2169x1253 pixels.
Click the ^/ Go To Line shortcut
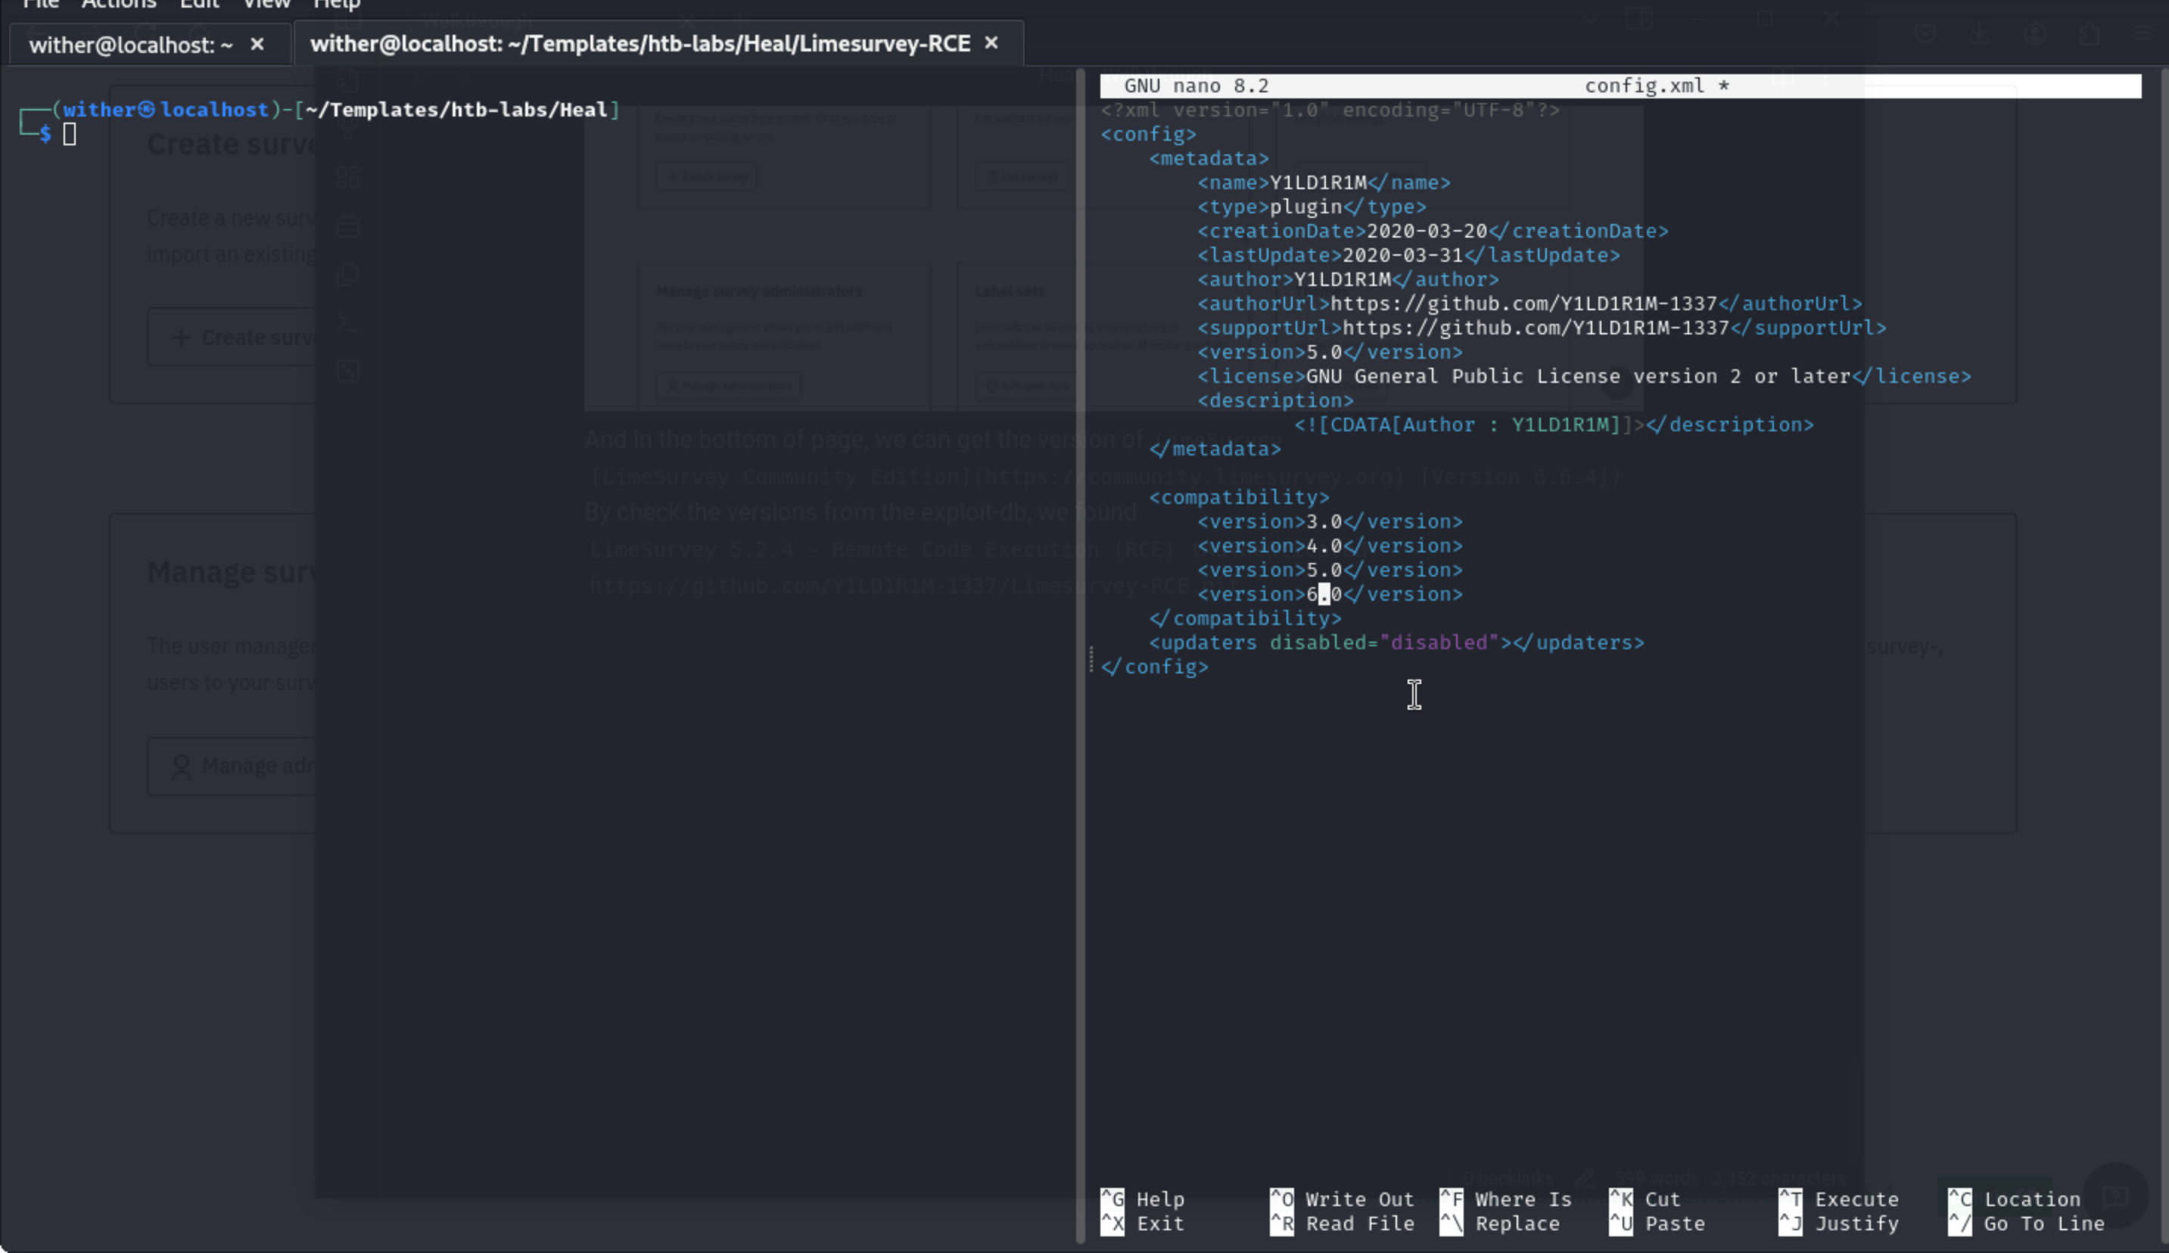coord(2026,1223)
